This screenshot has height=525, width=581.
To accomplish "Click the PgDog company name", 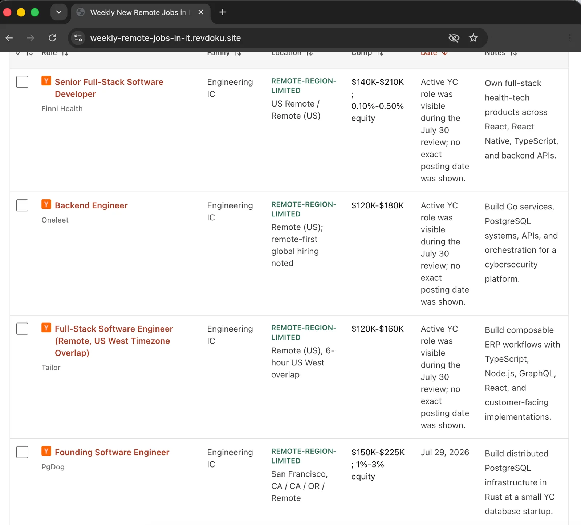I will (53, 467).
